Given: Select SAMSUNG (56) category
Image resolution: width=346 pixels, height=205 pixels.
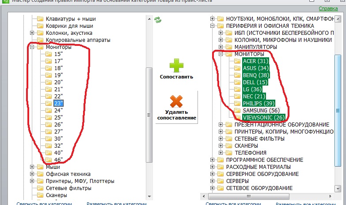Looking at the screenshot, I should pyautogui.click(x=261, y=110).
